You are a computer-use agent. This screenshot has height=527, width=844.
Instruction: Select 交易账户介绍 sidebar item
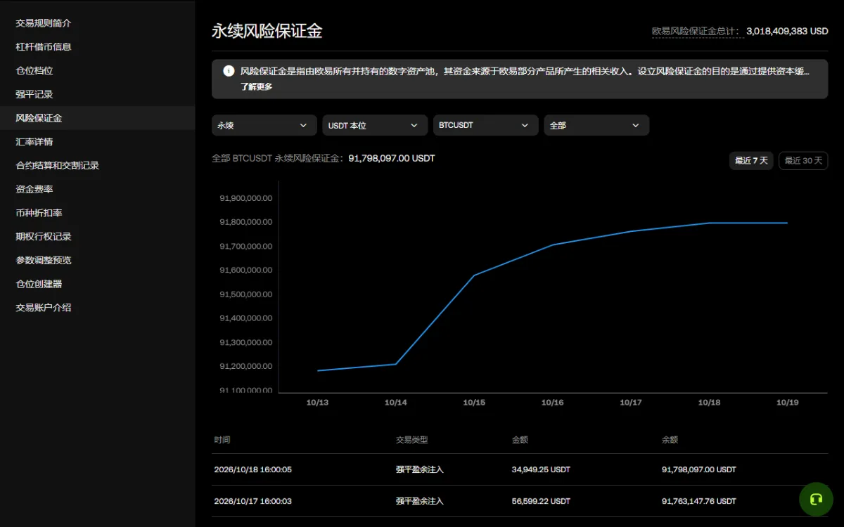click(x=44, y=308)
